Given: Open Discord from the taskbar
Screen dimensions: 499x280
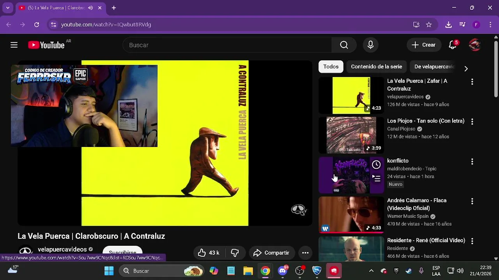Looking at the screenshot, I should point(283,271).
